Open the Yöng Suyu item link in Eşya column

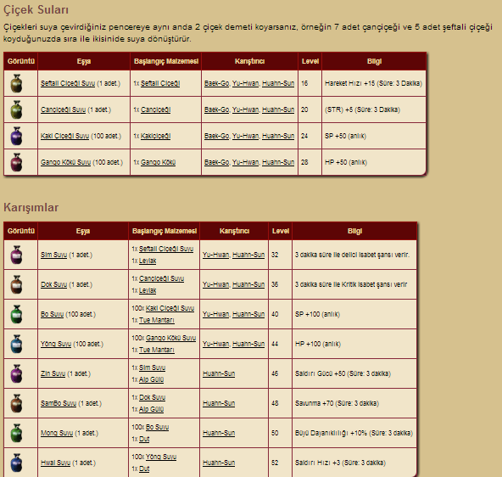[x=56, y=344]
